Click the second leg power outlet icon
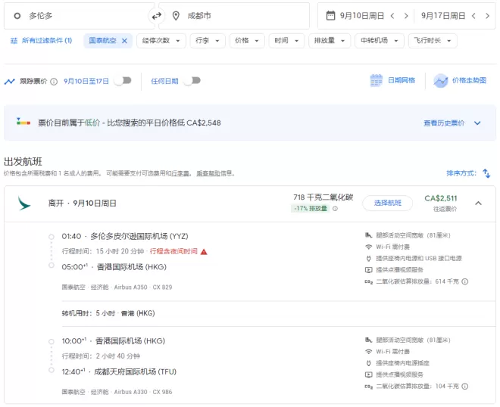 click(x=368, y=363)
